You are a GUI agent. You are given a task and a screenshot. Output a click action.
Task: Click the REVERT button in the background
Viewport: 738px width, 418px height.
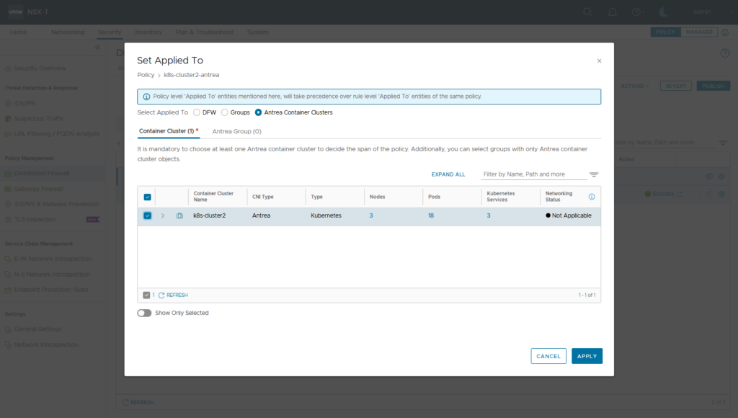[x=676, y=86]
